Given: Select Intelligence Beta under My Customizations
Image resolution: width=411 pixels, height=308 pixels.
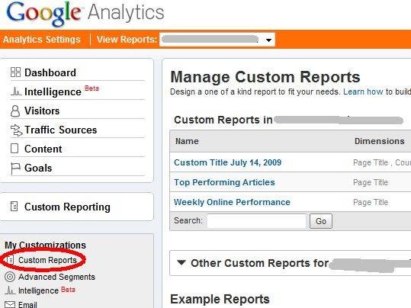Looking at the screenshot, I should (47, 290).
